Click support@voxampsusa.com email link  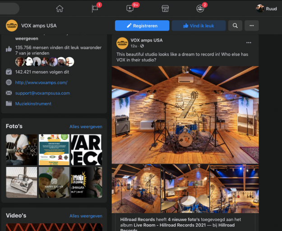(x=42, y=93)
